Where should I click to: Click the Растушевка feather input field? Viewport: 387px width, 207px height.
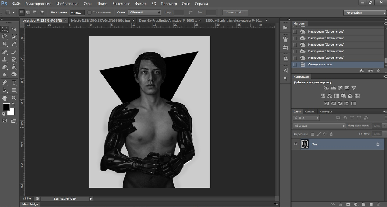coord(77,13)
